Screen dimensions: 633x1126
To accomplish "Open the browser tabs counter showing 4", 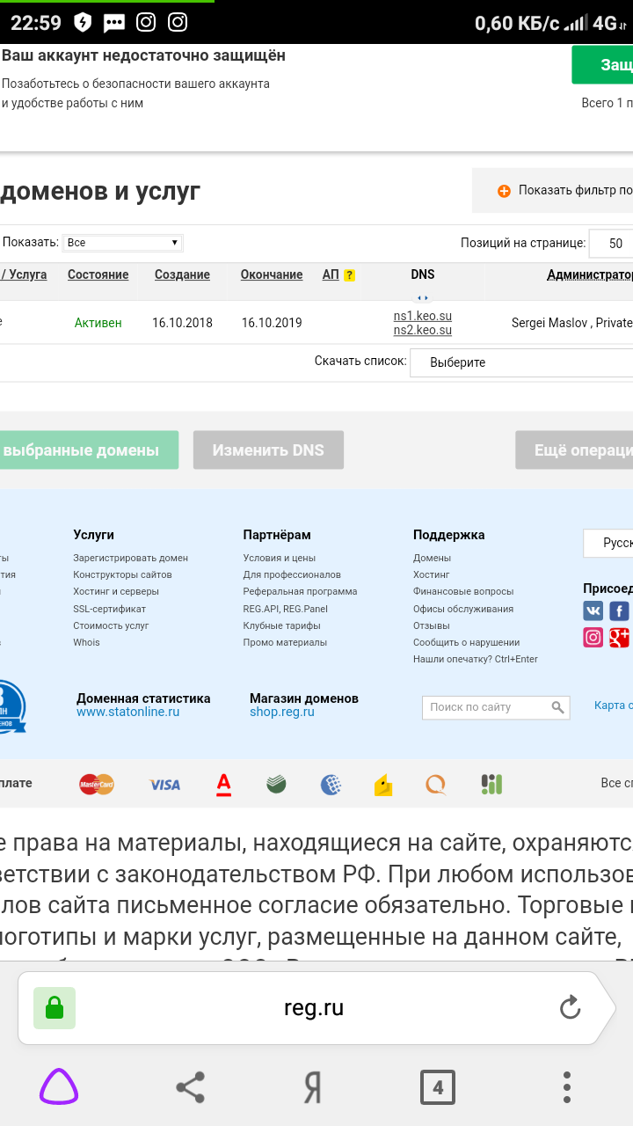I will 437,1087.
